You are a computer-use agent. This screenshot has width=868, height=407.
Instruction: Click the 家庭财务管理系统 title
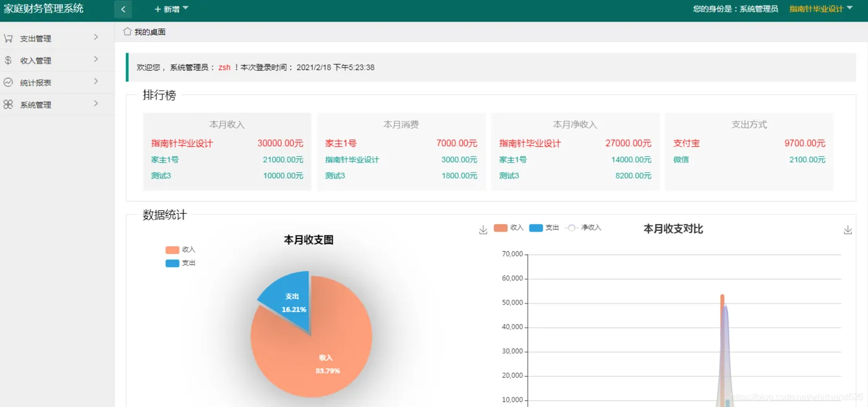click(x=43, y=9)
